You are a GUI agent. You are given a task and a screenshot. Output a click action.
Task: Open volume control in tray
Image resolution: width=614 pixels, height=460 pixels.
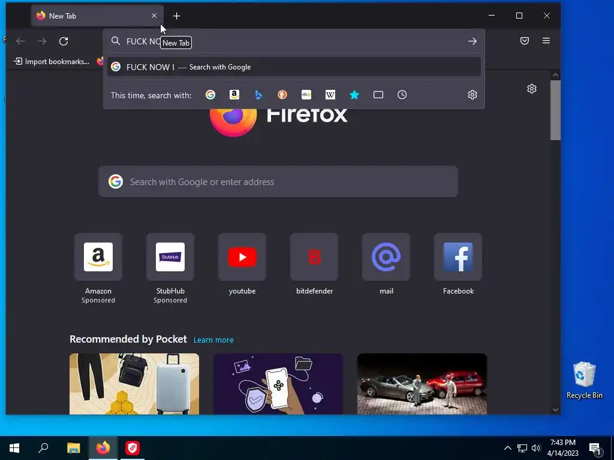(x=536, y=448)
